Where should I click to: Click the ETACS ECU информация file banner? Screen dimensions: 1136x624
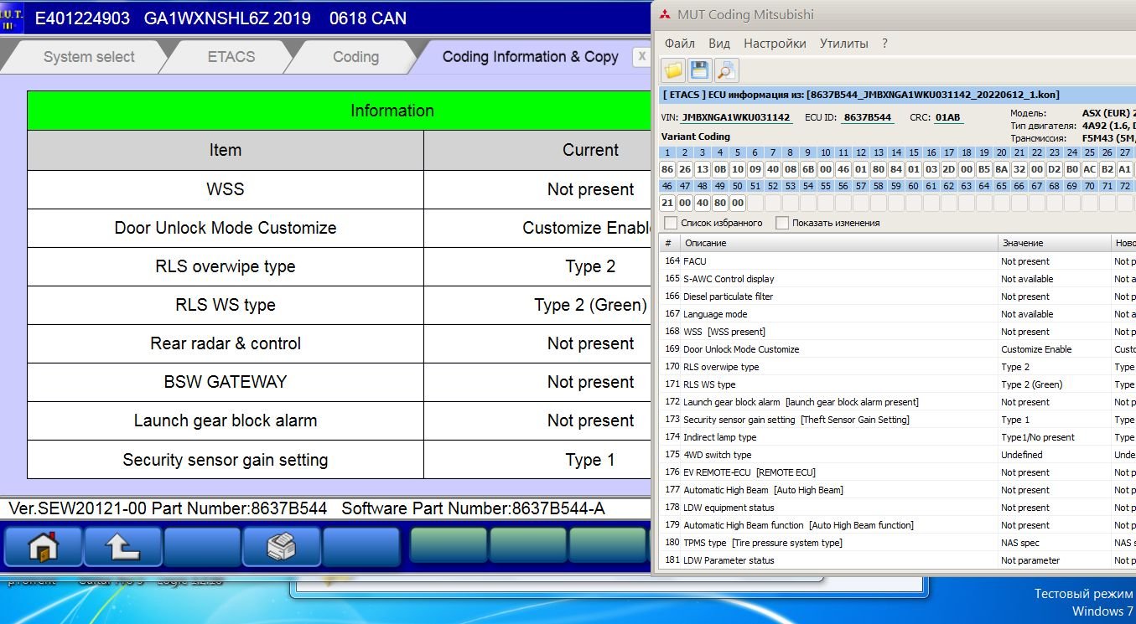(898, 95)
